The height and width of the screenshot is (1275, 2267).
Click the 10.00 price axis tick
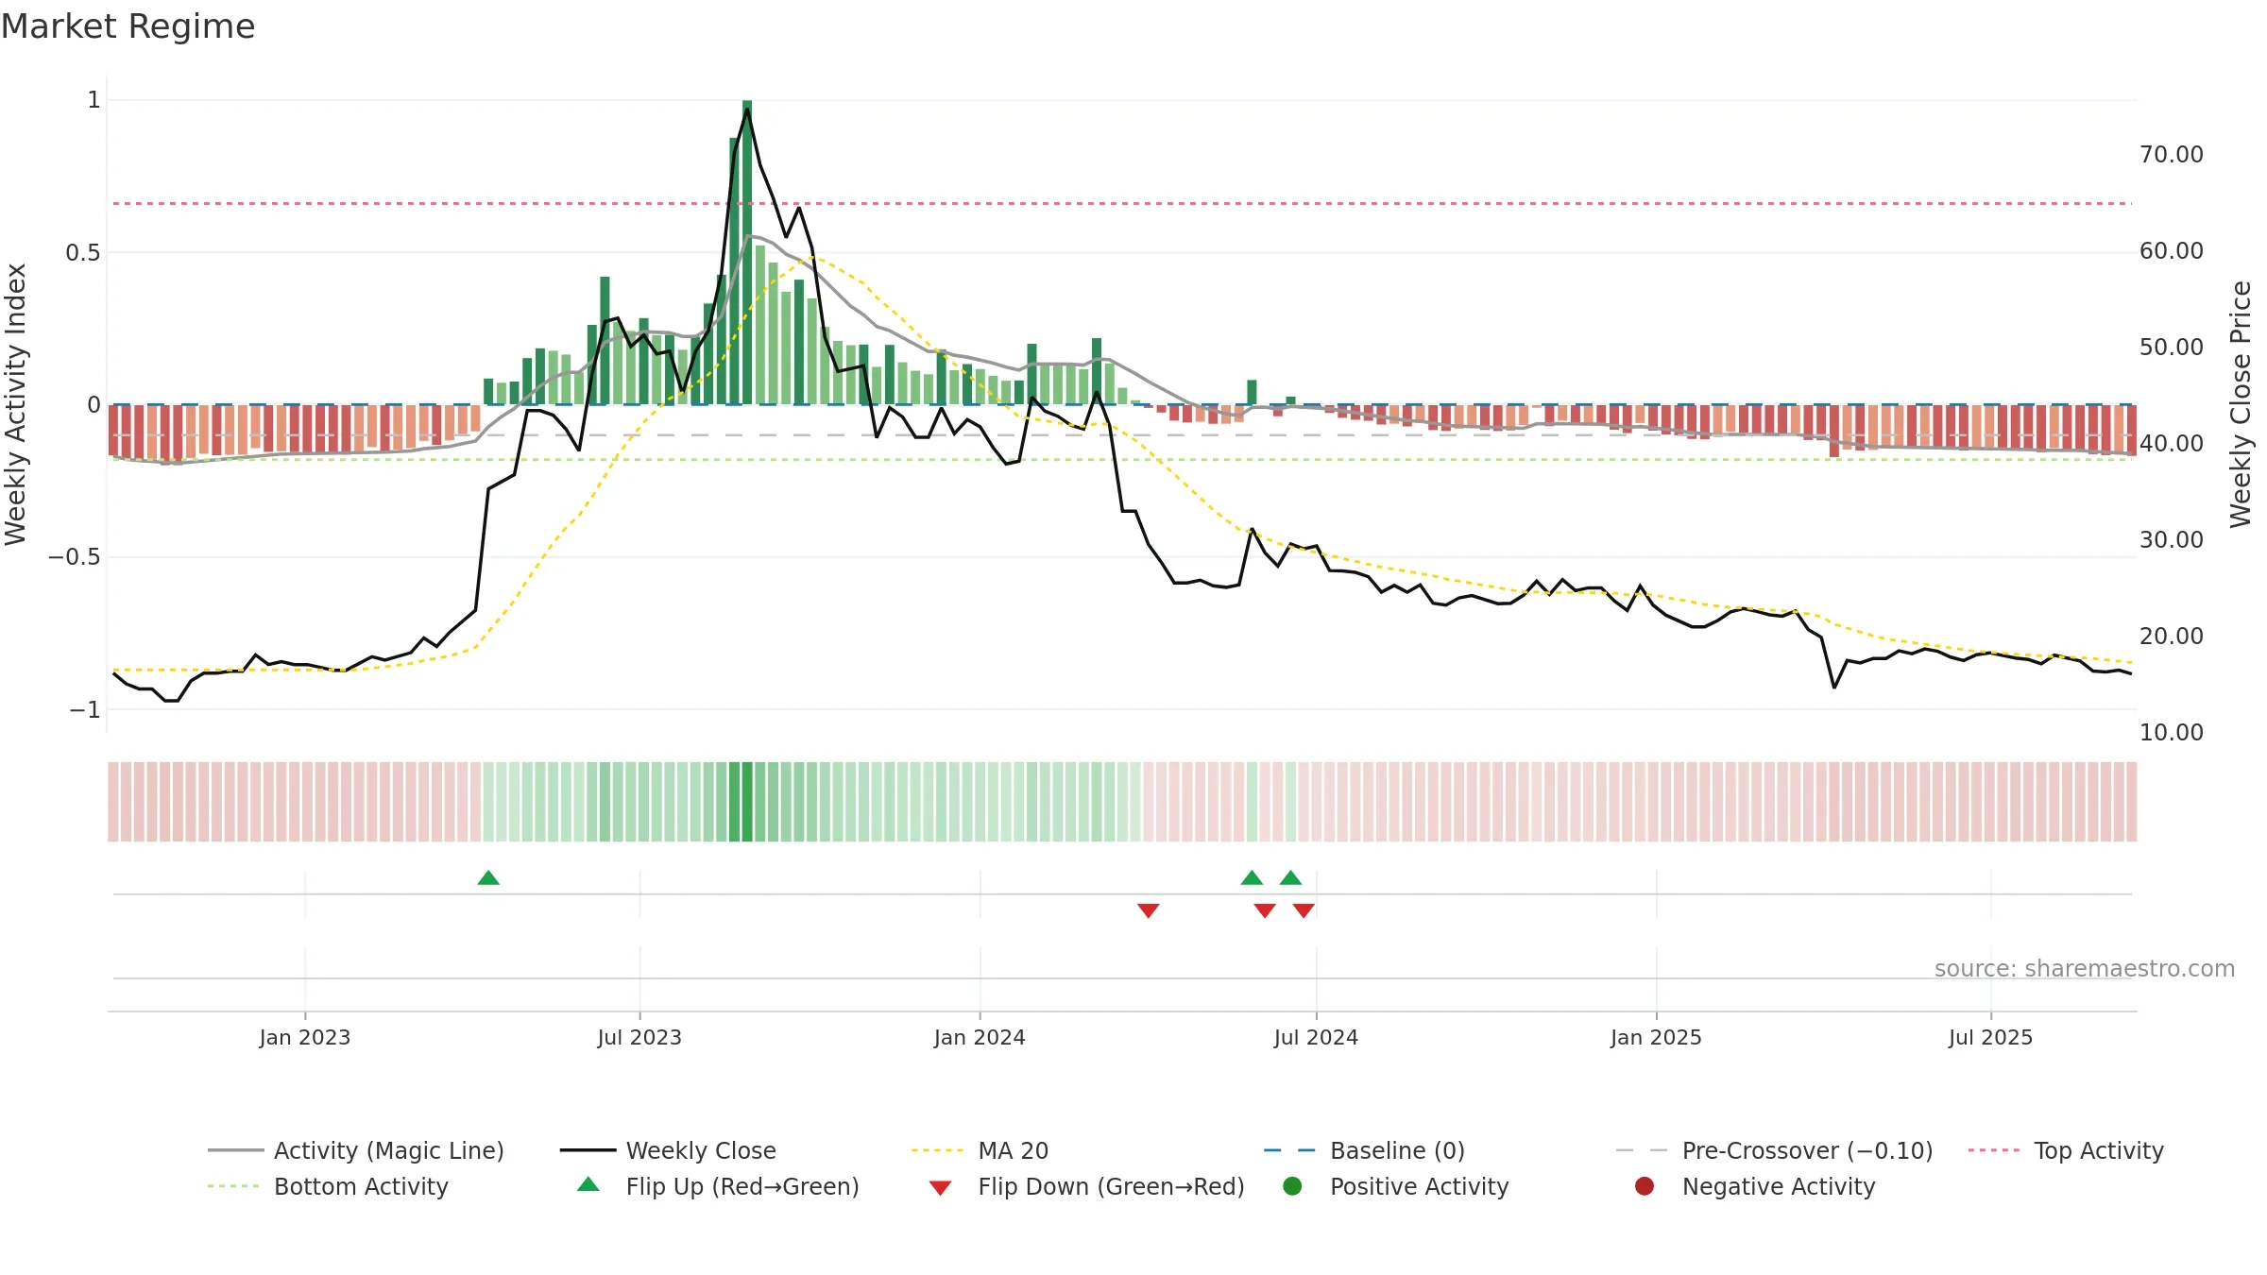[x=2171, y=733]
